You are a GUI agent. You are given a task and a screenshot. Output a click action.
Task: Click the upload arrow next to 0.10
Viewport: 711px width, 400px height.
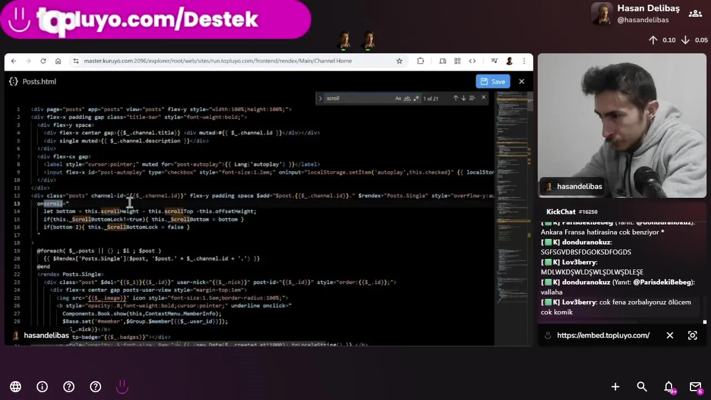[x=653, y=40]
